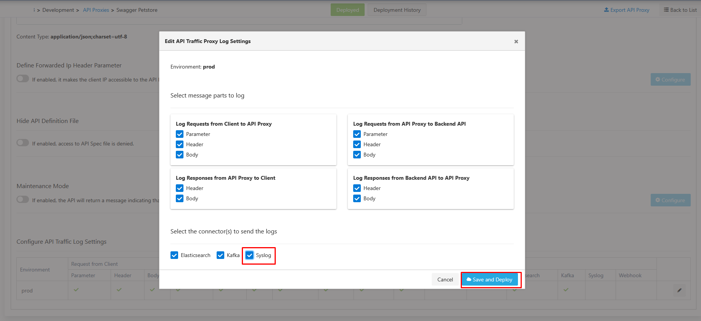Click Configure button next to Maintenance Mode

pyautogui.click(x=670, y=200)
